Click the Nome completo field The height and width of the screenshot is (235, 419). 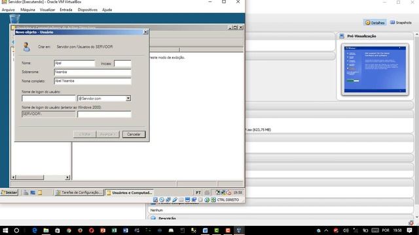click(92, 81)
